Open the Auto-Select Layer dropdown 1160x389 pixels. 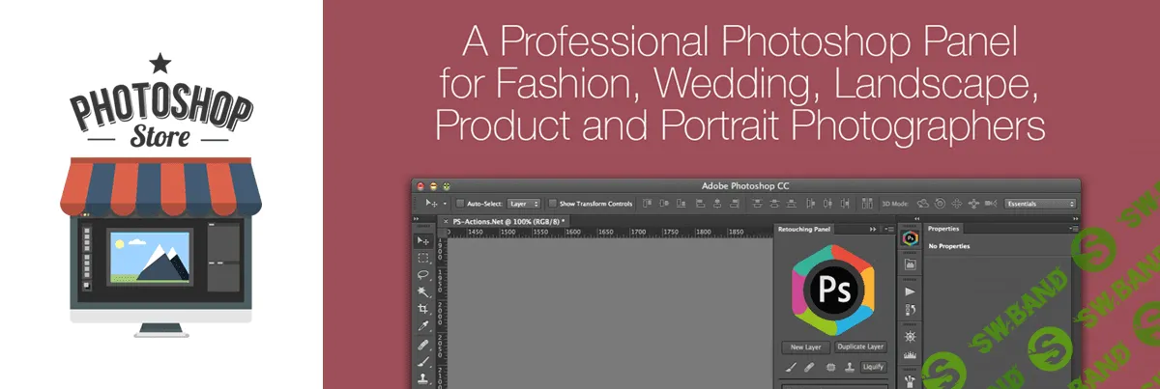pyautogui.click(x=524, y=204)
